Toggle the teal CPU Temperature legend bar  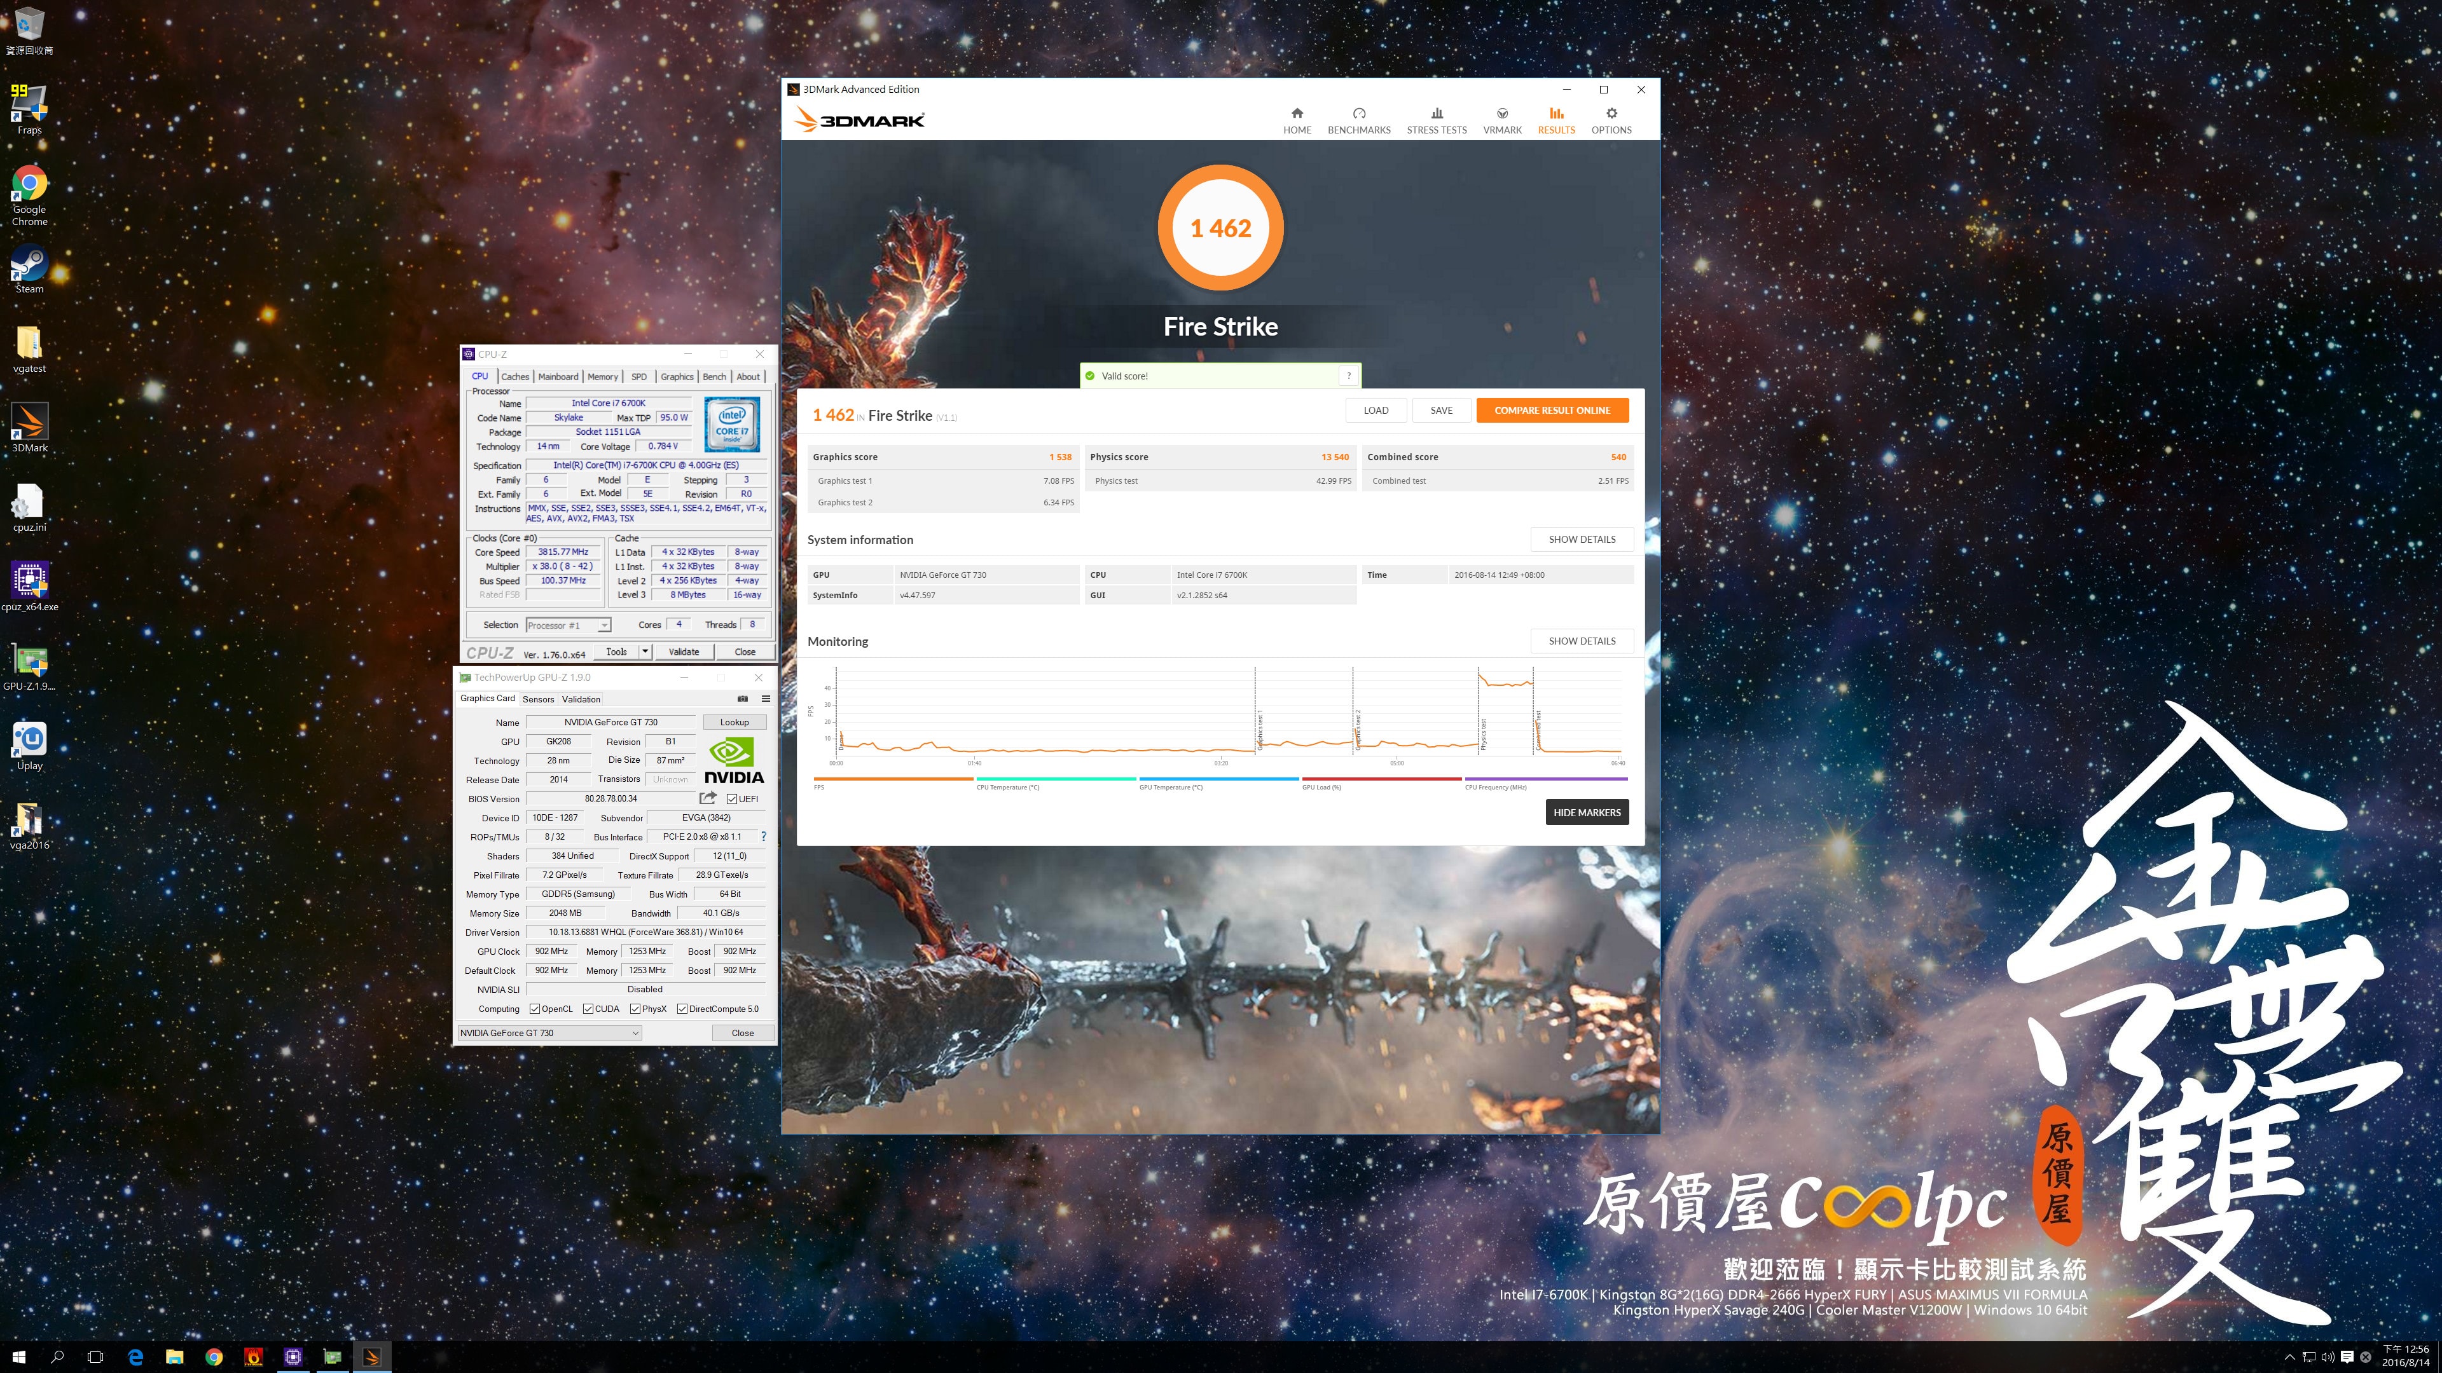pos(1056,779)
